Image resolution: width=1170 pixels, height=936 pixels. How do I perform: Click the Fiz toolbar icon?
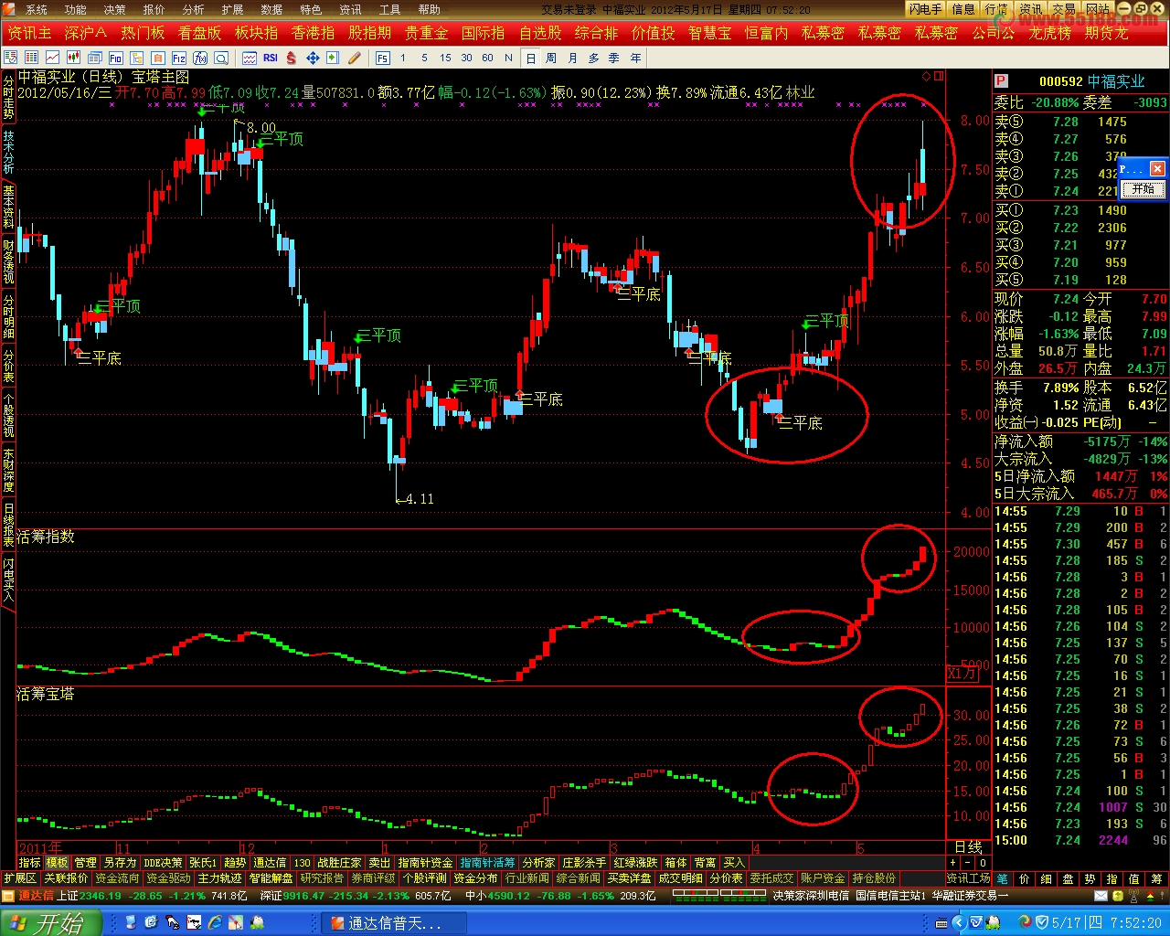click(178, 58)
